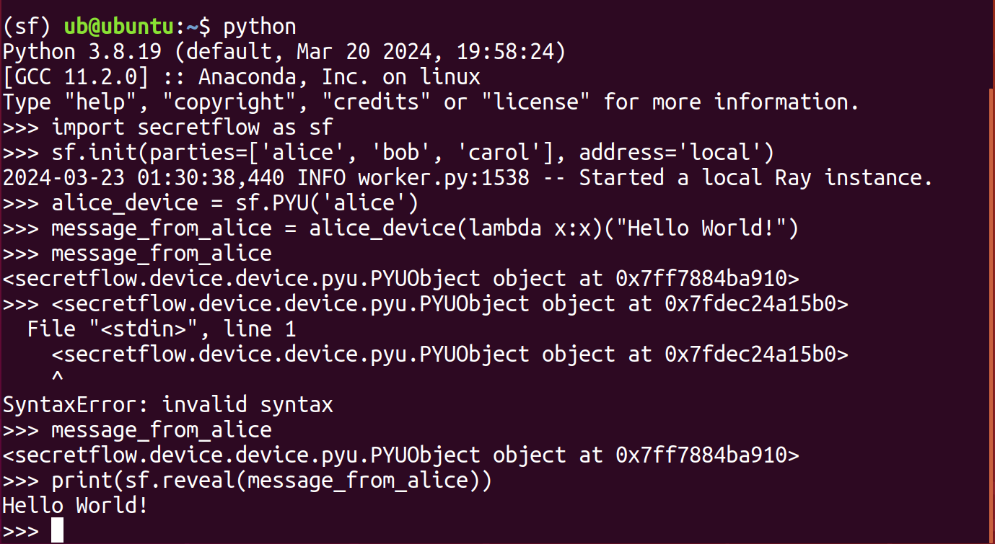Click the "Hello World!" output line

coord(75,506)
